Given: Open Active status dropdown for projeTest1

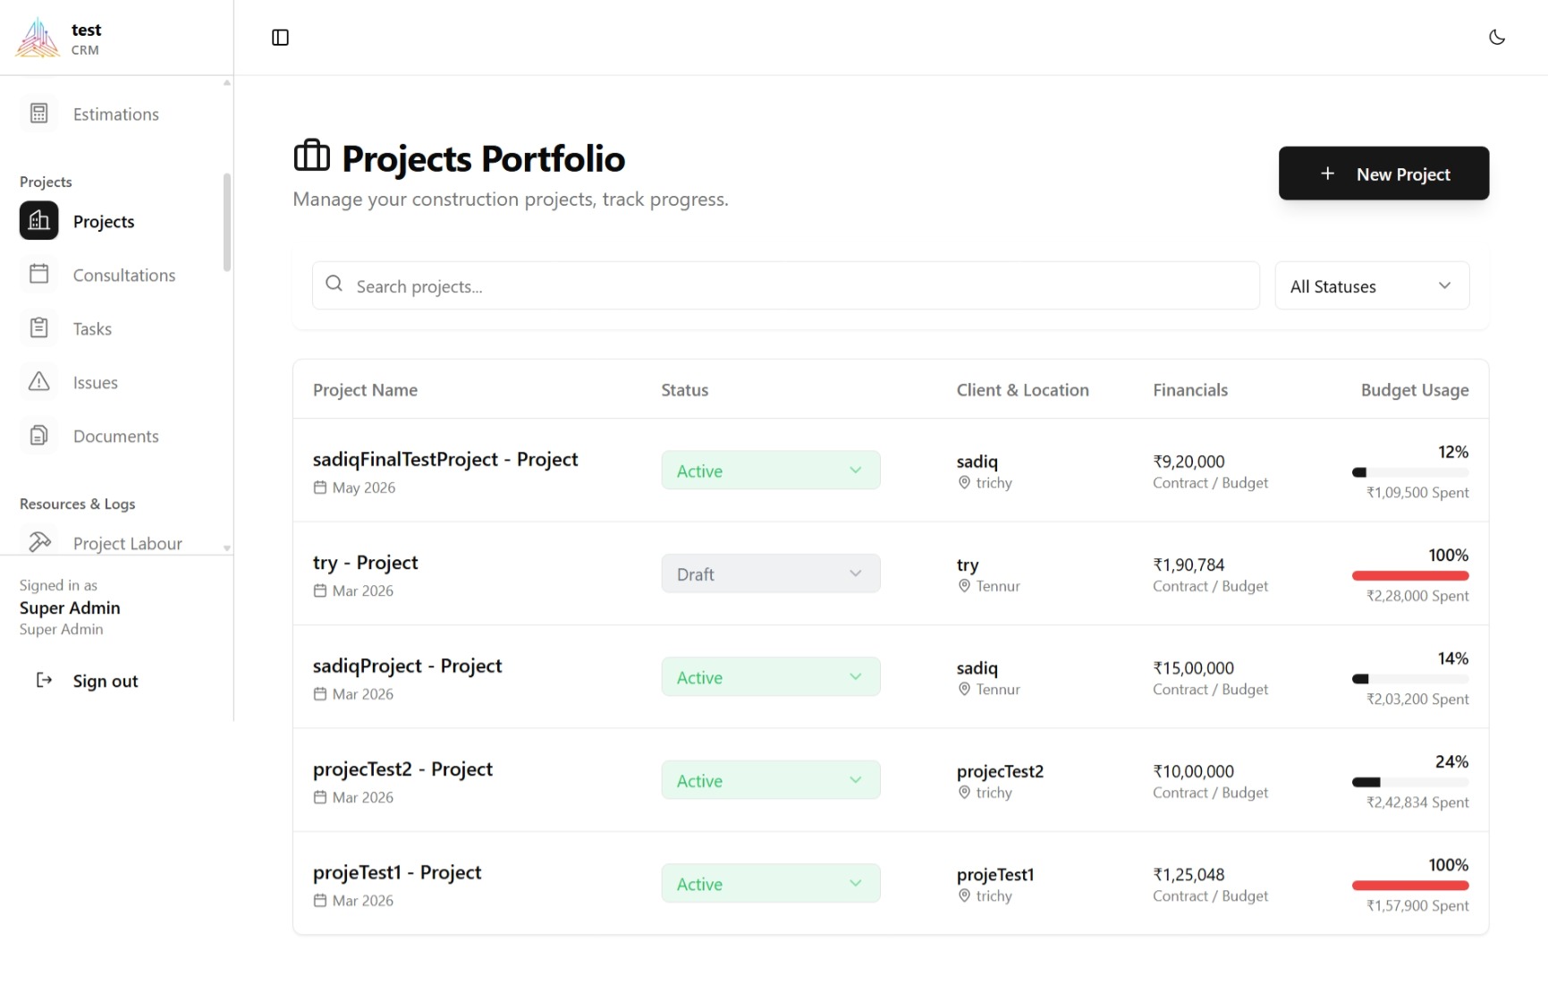Looking at the screenshot, I should (x=771, y=884).
